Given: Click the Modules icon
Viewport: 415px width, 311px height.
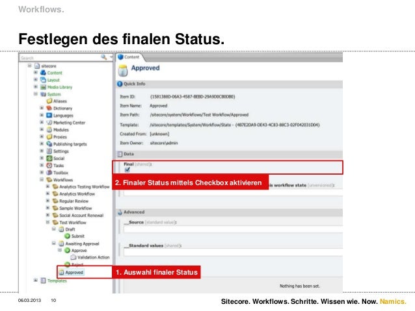Looking at the screenshot, I should click(x=49, y=129).
